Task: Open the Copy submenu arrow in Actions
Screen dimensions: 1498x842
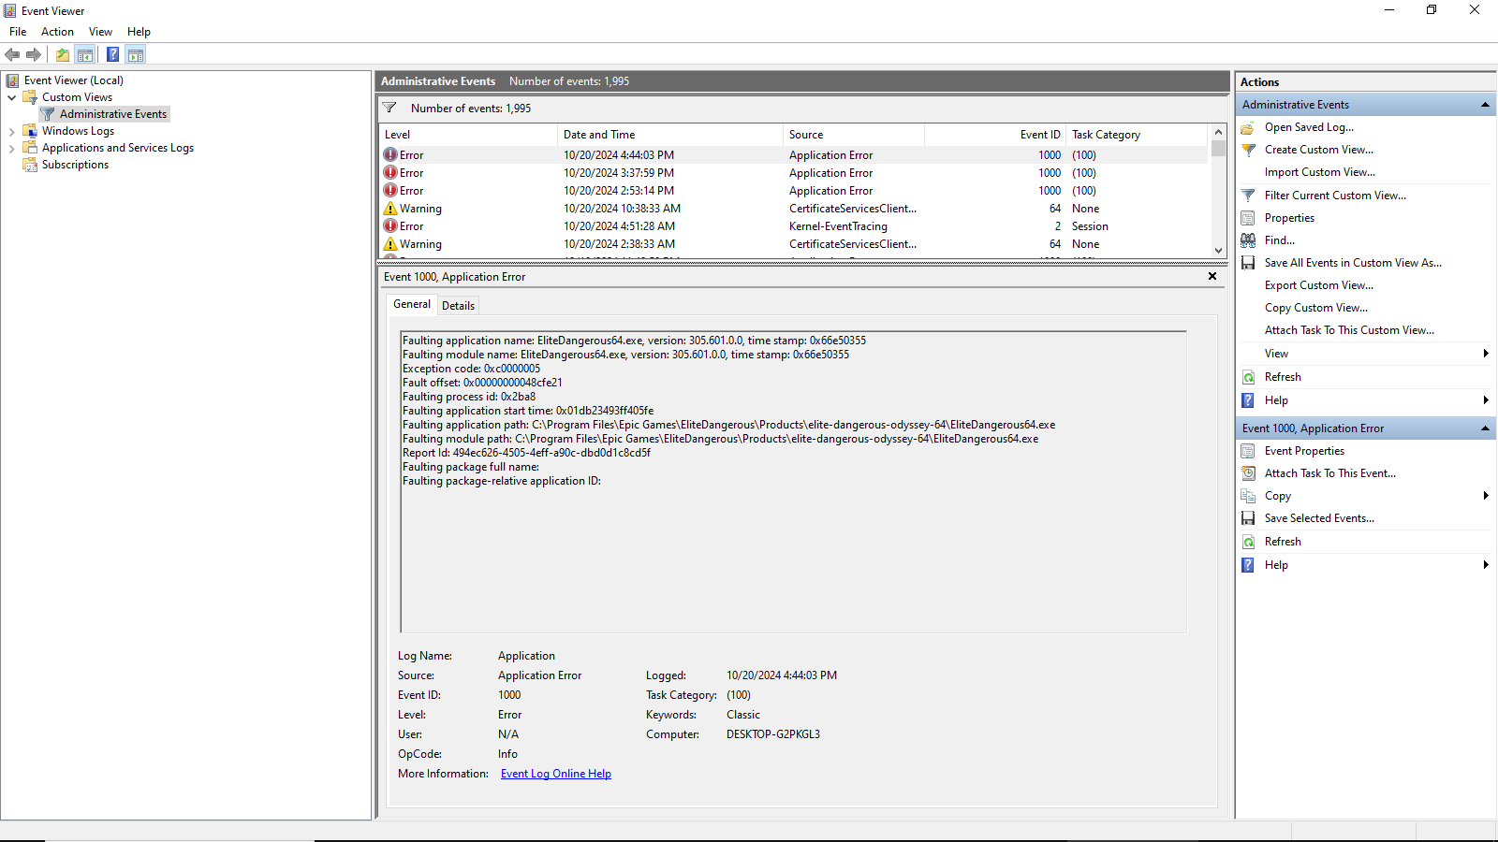Action: (1486, 496)
